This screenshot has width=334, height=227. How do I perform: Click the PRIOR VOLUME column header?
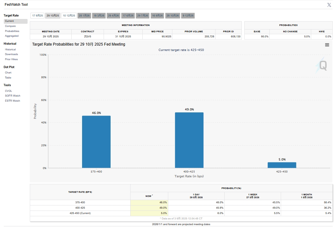[x=194, y=31]
